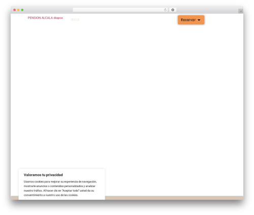Image resolution: width=254 pixels, height=215 pixels.
Task: Click the green maximize window dot
Action: (22, 10)
